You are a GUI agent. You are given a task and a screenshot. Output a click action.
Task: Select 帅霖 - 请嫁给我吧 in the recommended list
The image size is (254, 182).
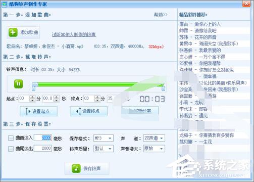coord(198,31)
